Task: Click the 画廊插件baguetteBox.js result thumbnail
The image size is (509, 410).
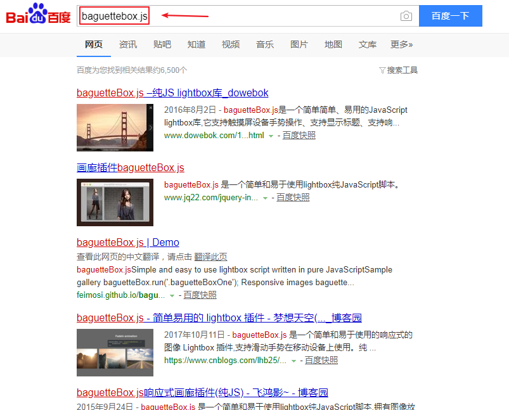Action: coord(115,200)
